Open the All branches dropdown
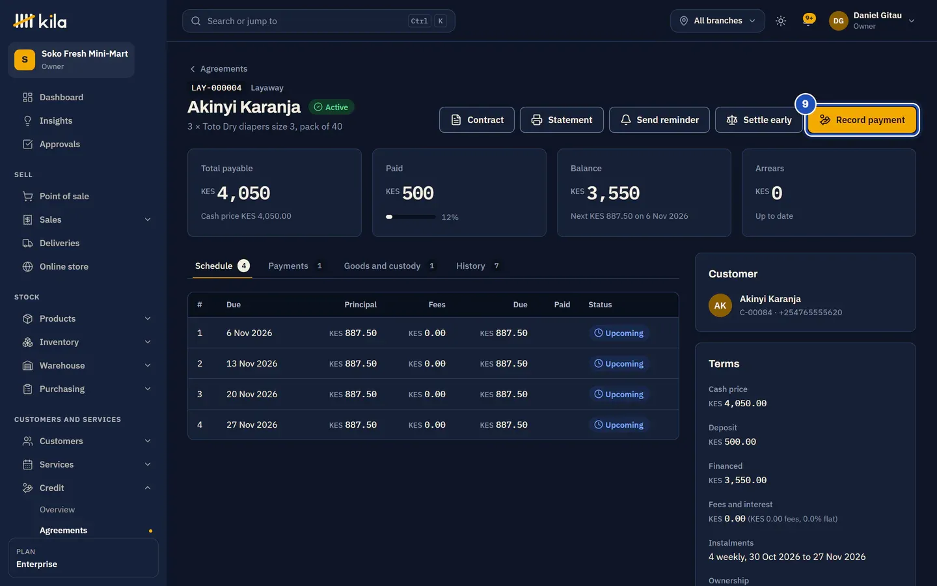This screenshot has height=586, width=937. [717, 21]
